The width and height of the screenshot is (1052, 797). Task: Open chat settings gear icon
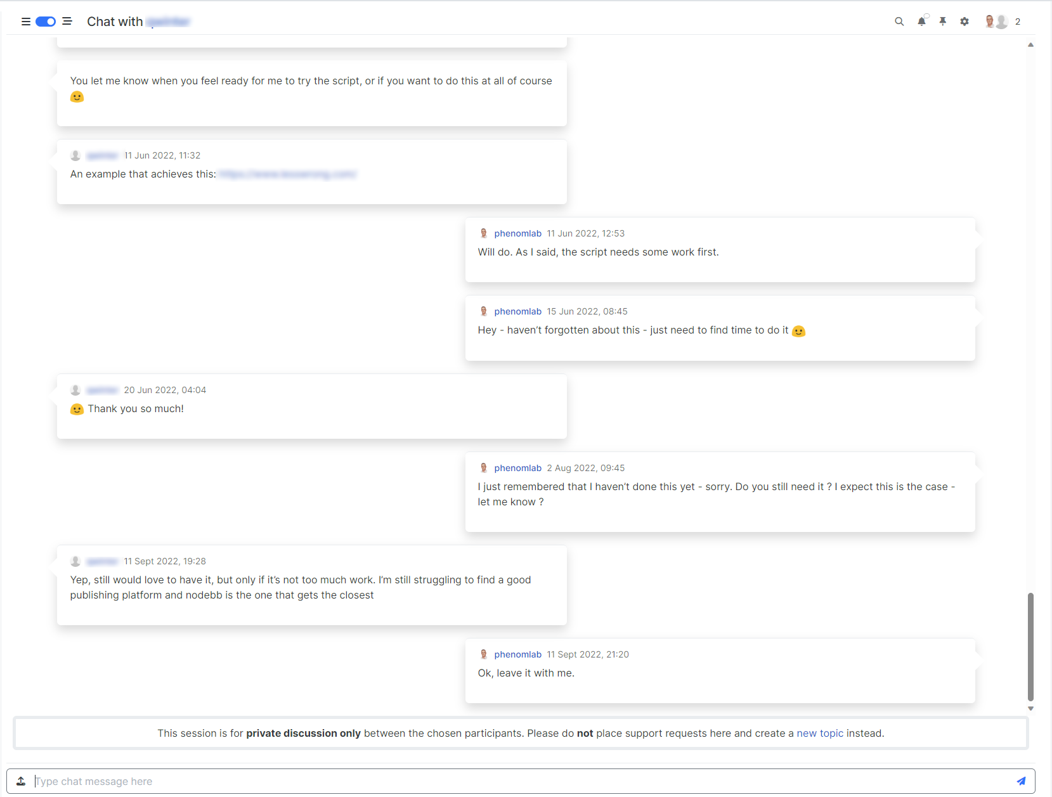pos(964,22)
